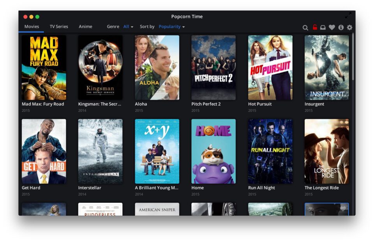The image size is (374, 242).
Task: Maximize the window with the green button
Action: [37, 17]
